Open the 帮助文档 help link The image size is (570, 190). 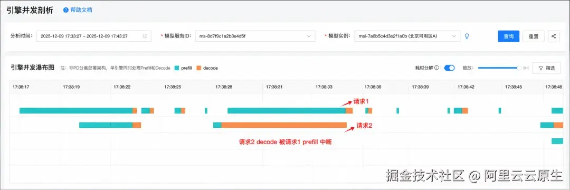pyautogui.click(x=81, y=10)
